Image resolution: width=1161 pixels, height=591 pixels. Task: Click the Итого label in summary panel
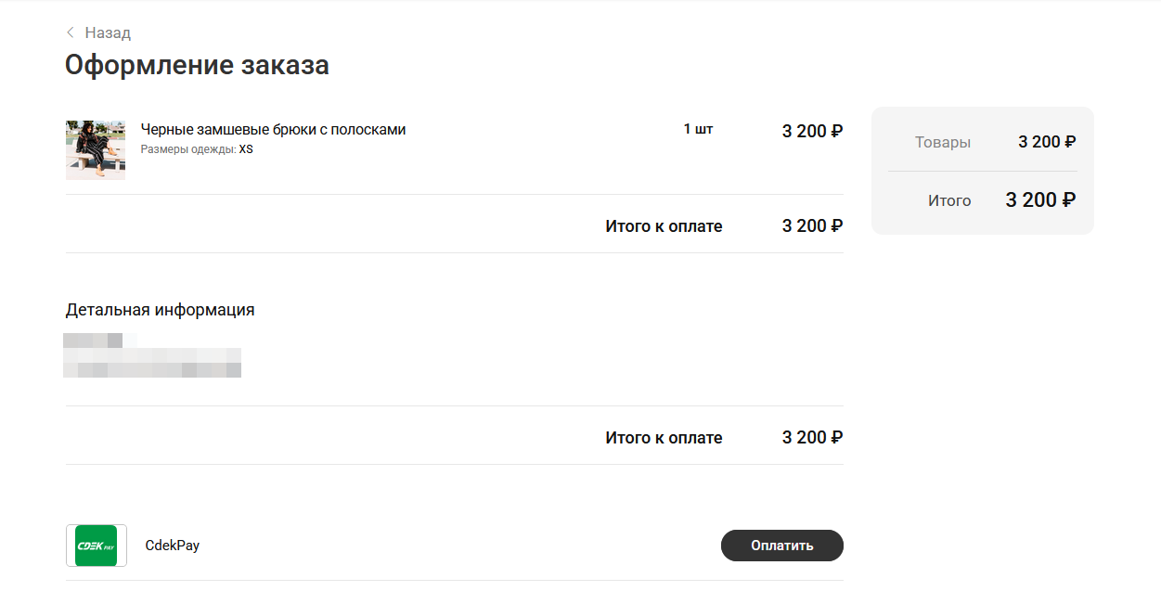point(949,200)
